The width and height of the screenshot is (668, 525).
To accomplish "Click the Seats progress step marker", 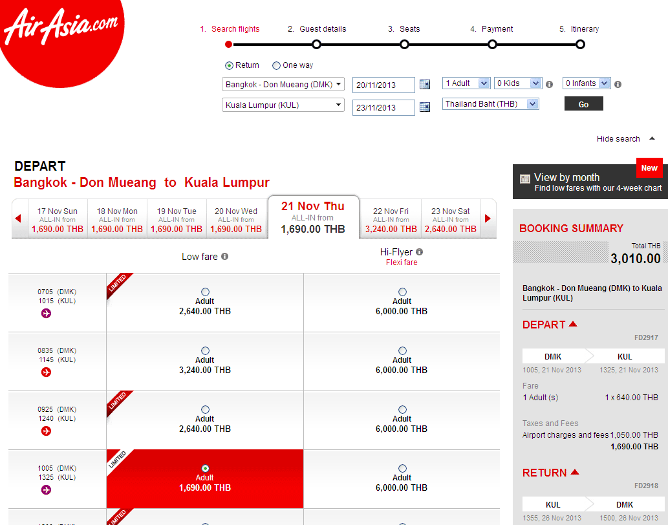I will [x=404, y=44].
